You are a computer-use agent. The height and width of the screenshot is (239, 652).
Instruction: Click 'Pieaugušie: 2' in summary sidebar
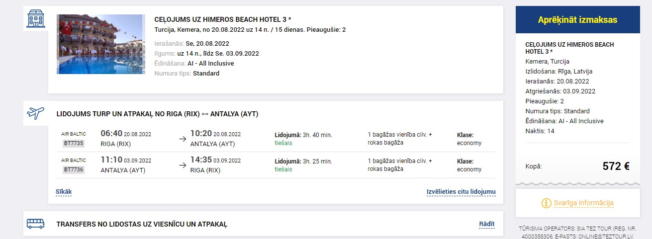[545, 101]
